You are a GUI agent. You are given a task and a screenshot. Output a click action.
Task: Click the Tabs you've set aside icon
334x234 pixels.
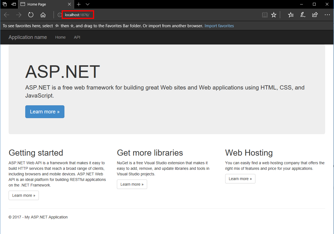pyautogui.click(x=5, y=4)
